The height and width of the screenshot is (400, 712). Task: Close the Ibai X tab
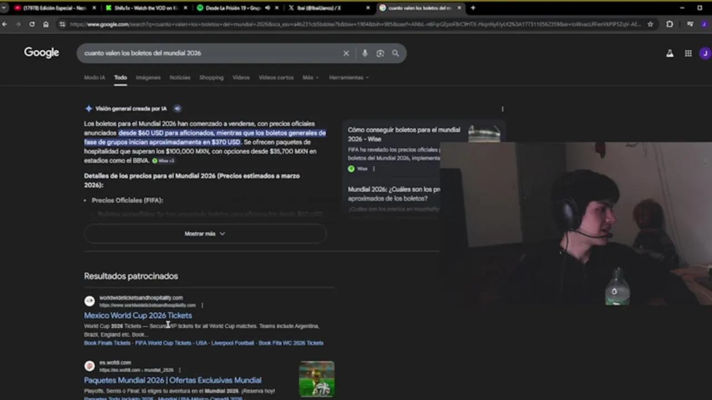pos(368,8)
